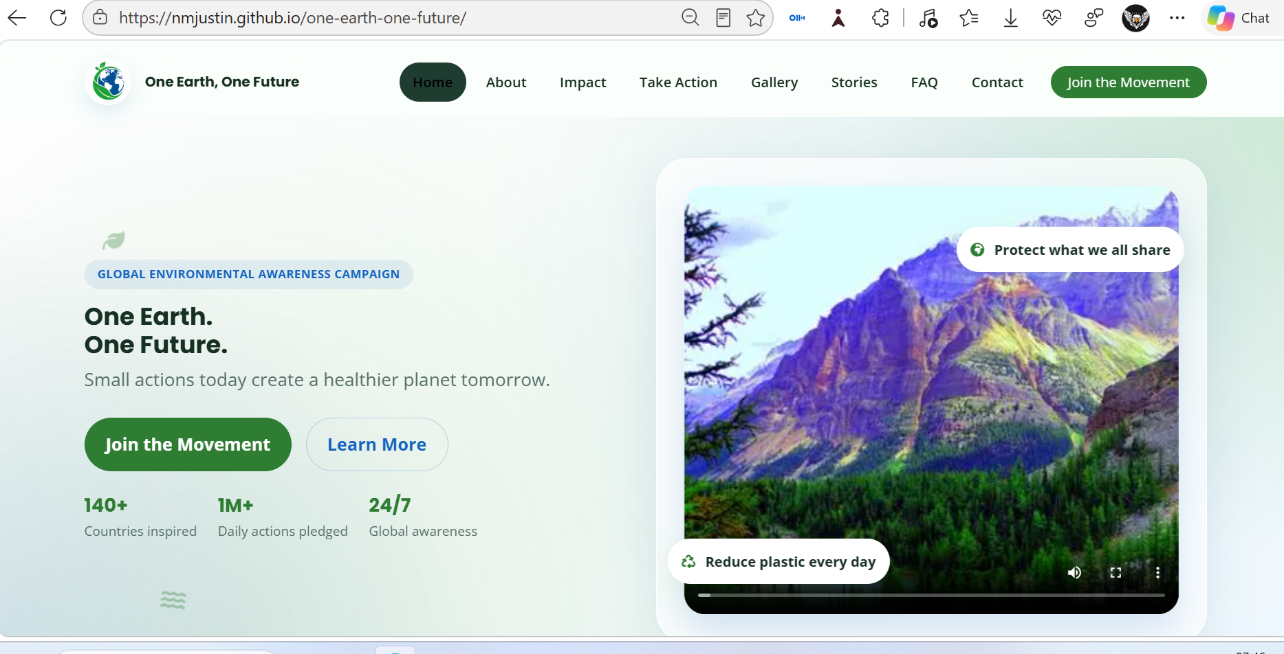Open browser essentials heart icon
This screenshot has width=1284, height=654.
pyautogui.click(x=1052, y=18)
